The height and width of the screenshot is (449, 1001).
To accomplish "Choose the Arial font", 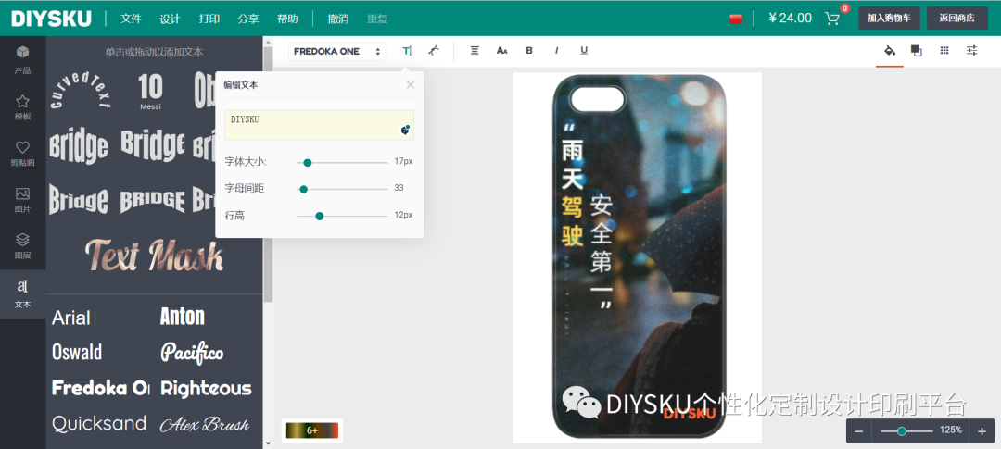I will 70,318.
